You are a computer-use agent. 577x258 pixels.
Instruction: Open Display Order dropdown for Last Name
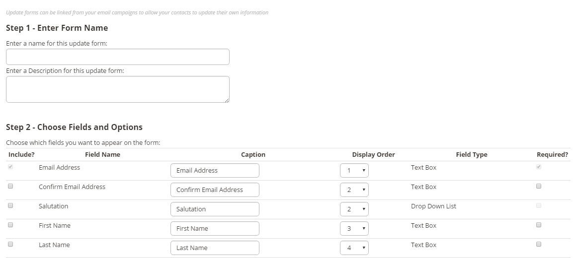pos(354,248)
